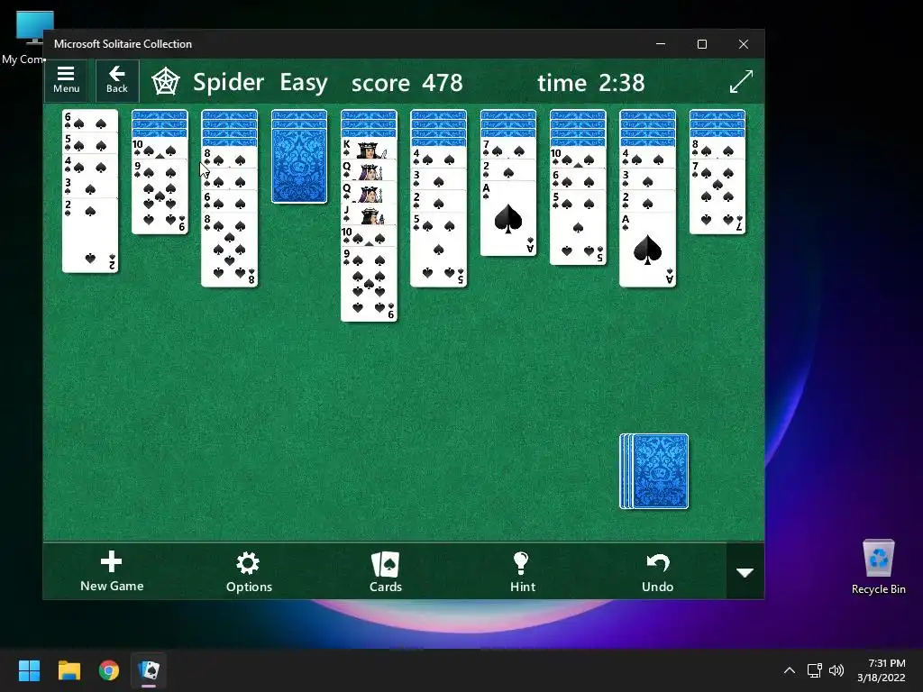
Task: Toggle fullscreen with the diagonal arrows icon
Action: coord(741,81)
